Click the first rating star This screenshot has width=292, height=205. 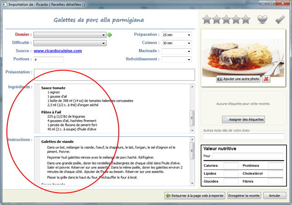[x=207, y=20]
